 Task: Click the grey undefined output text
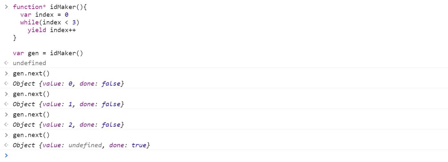[x=29, y=63]
